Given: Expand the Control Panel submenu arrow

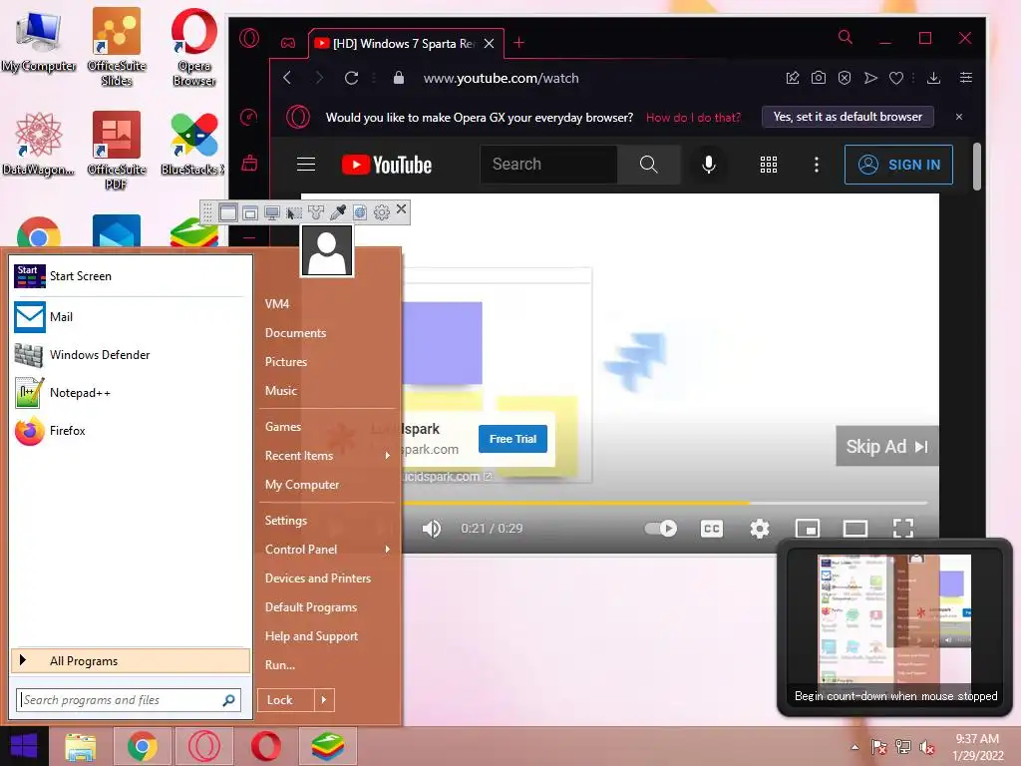Looking at the screenshot, I should click(x=388, y=550).
